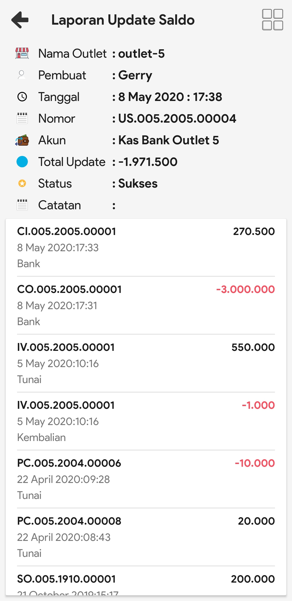Tap the Pembuat person icon
The image size is (292, 601).
click(22, 75)
